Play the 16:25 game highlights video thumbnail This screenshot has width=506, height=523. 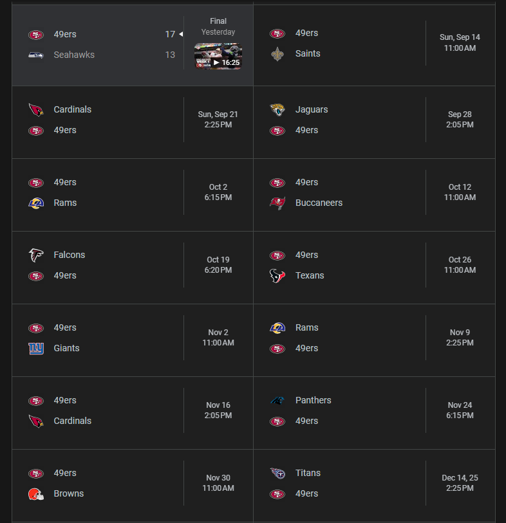tap(218, 56)
